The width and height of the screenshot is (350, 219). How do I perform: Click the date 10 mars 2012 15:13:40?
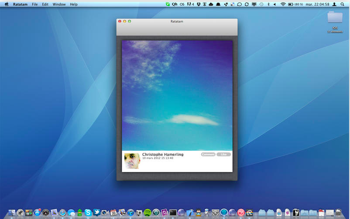point(158,158)
